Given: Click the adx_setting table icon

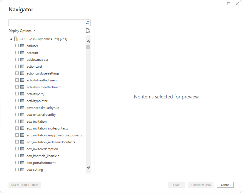Looking at the screenshot, I should (x=22, y=170).
